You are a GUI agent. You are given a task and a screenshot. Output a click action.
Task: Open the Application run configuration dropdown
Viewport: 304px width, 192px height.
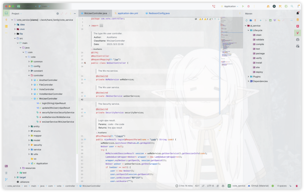pyautogui.click(x=230, y=6)
